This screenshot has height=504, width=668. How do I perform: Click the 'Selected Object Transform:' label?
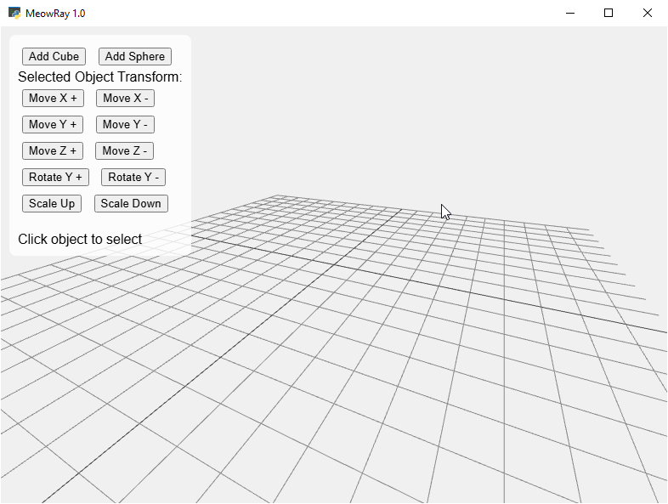pos(99,77)
